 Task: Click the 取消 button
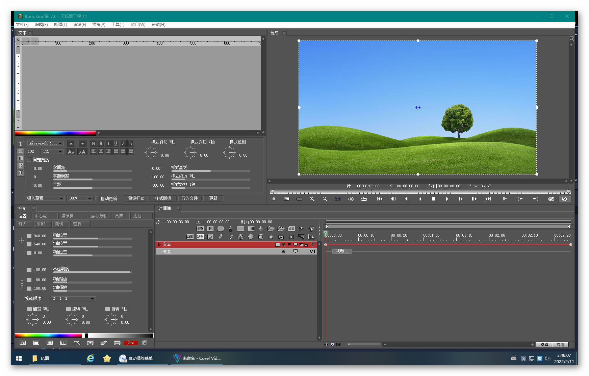(544, 345)
